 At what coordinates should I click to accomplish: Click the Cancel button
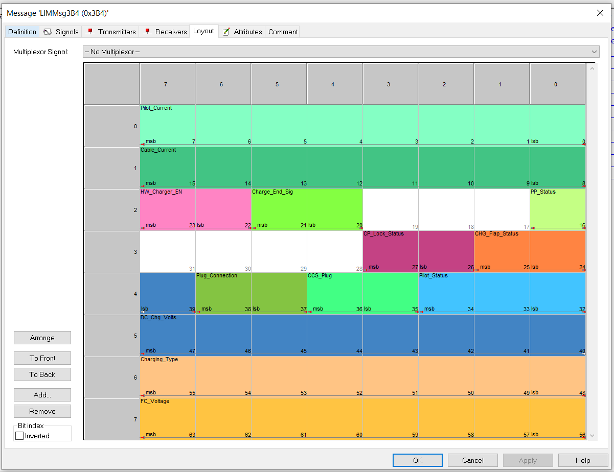[x=473, y=460]
